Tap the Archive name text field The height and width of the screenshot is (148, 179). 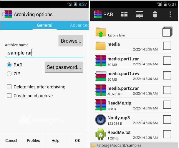tap(44, 53)
